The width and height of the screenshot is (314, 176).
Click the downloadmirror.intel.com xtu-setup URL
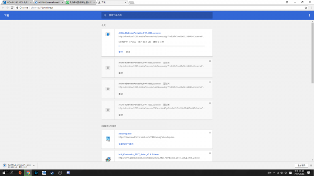[x=147, y=137]
